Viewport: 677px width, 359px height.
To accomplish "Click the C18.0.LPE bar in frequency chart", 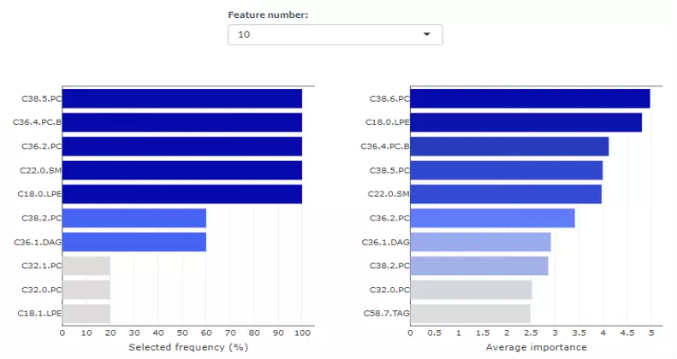I will coord(181,195).
